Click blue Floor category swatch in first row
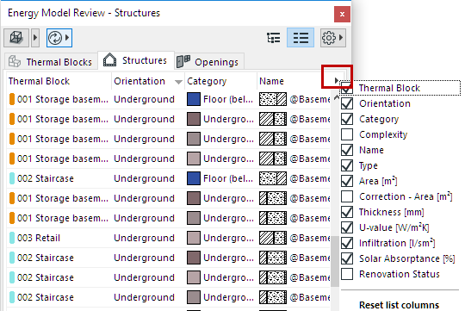465x311 pixels. tap(194, 99)
